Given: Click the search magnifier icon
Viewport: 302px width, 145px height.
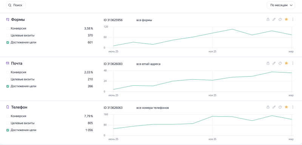Looking at the screenshot, I should [x=10, y=5].
